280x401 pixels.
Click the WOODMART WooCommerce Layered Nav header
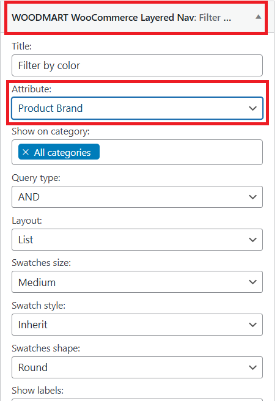click(136, 17)
